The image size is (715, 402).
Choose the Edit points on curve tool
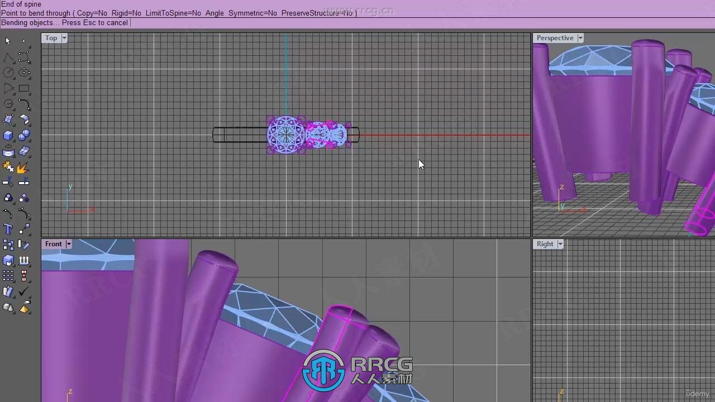24,214
